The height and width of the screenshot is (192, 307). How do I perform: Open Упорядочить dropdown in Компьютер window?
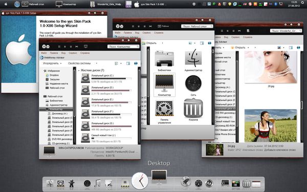click(52, 63)
